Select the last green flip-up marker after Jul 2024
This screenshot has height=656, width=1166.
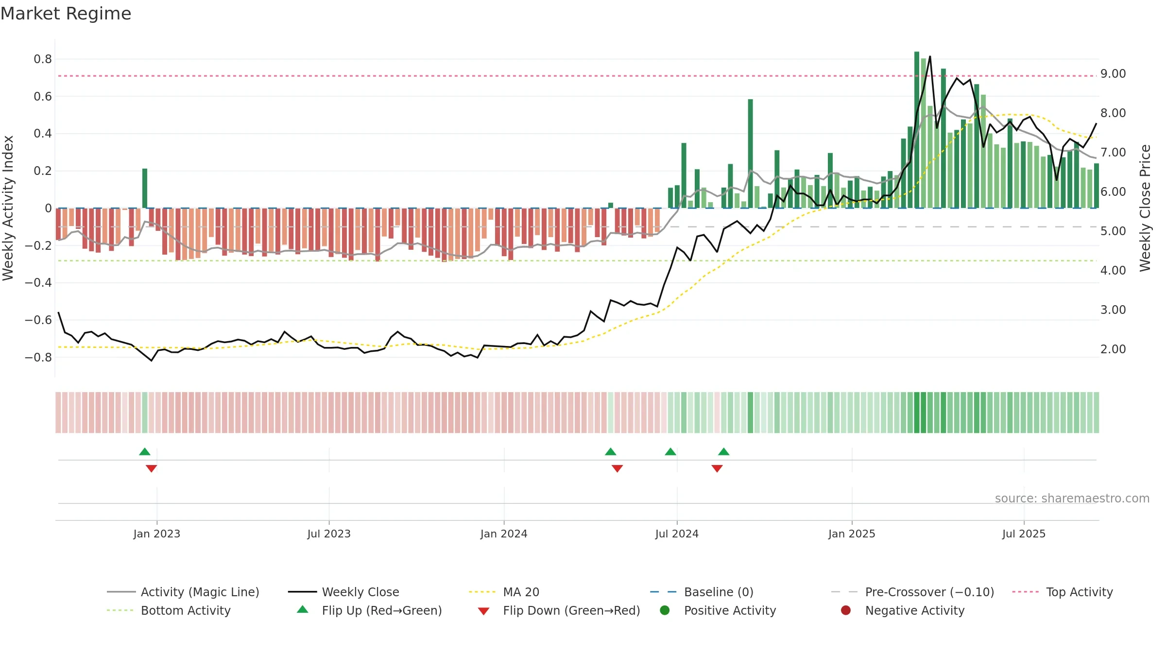click(x=724, y=451)
